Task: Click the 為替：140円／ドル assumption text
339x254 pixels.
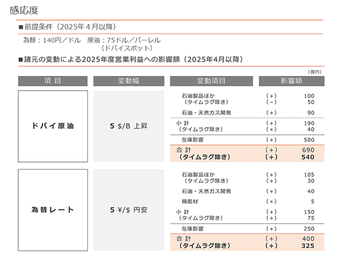Action: click(52, 40)
